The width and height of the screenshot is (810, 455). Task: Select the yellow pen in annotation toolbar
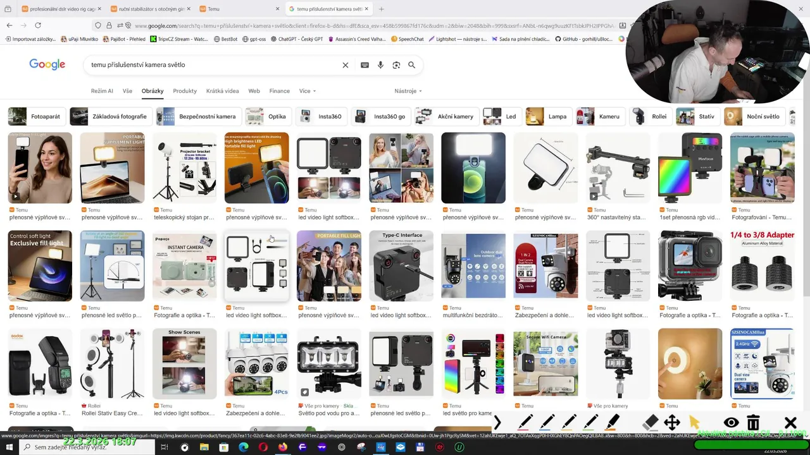pos(570,422)
